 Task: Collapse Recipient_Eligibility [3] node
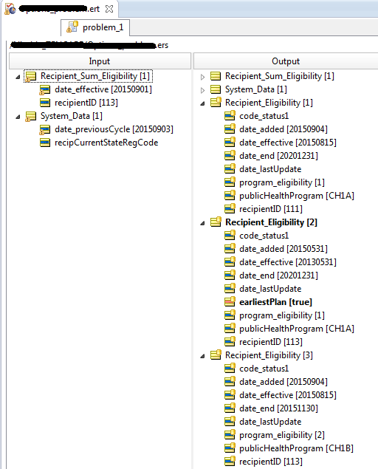[x=202, y=356]
